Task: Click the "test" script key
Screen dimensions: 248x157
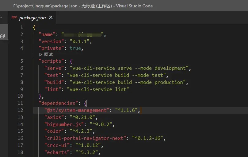Action: [x=53, y=75]
